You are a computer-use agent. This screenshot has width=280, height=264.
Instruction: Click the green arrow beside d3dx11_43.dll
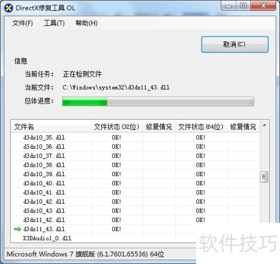pos(17,229)
